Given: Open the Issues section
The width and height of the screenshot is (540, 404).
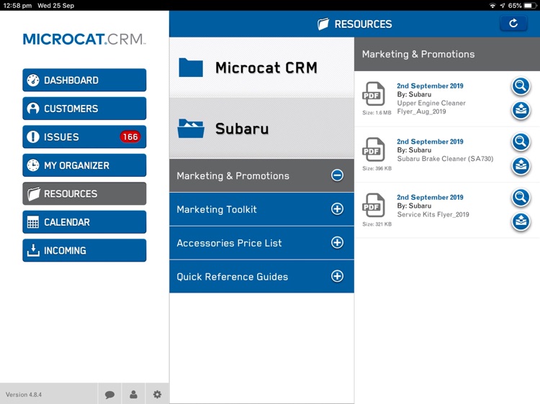Looking at the screenshot, I should click(x=84, y=137).
